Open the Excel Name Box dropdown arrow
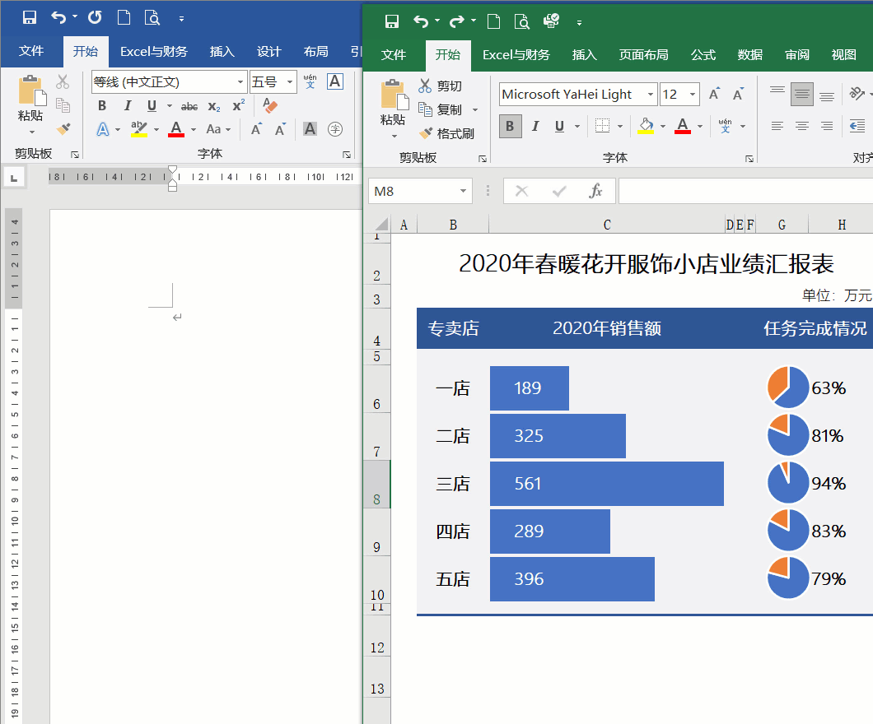The width and height of the screenshot is (873, 724). pos(463,191)
